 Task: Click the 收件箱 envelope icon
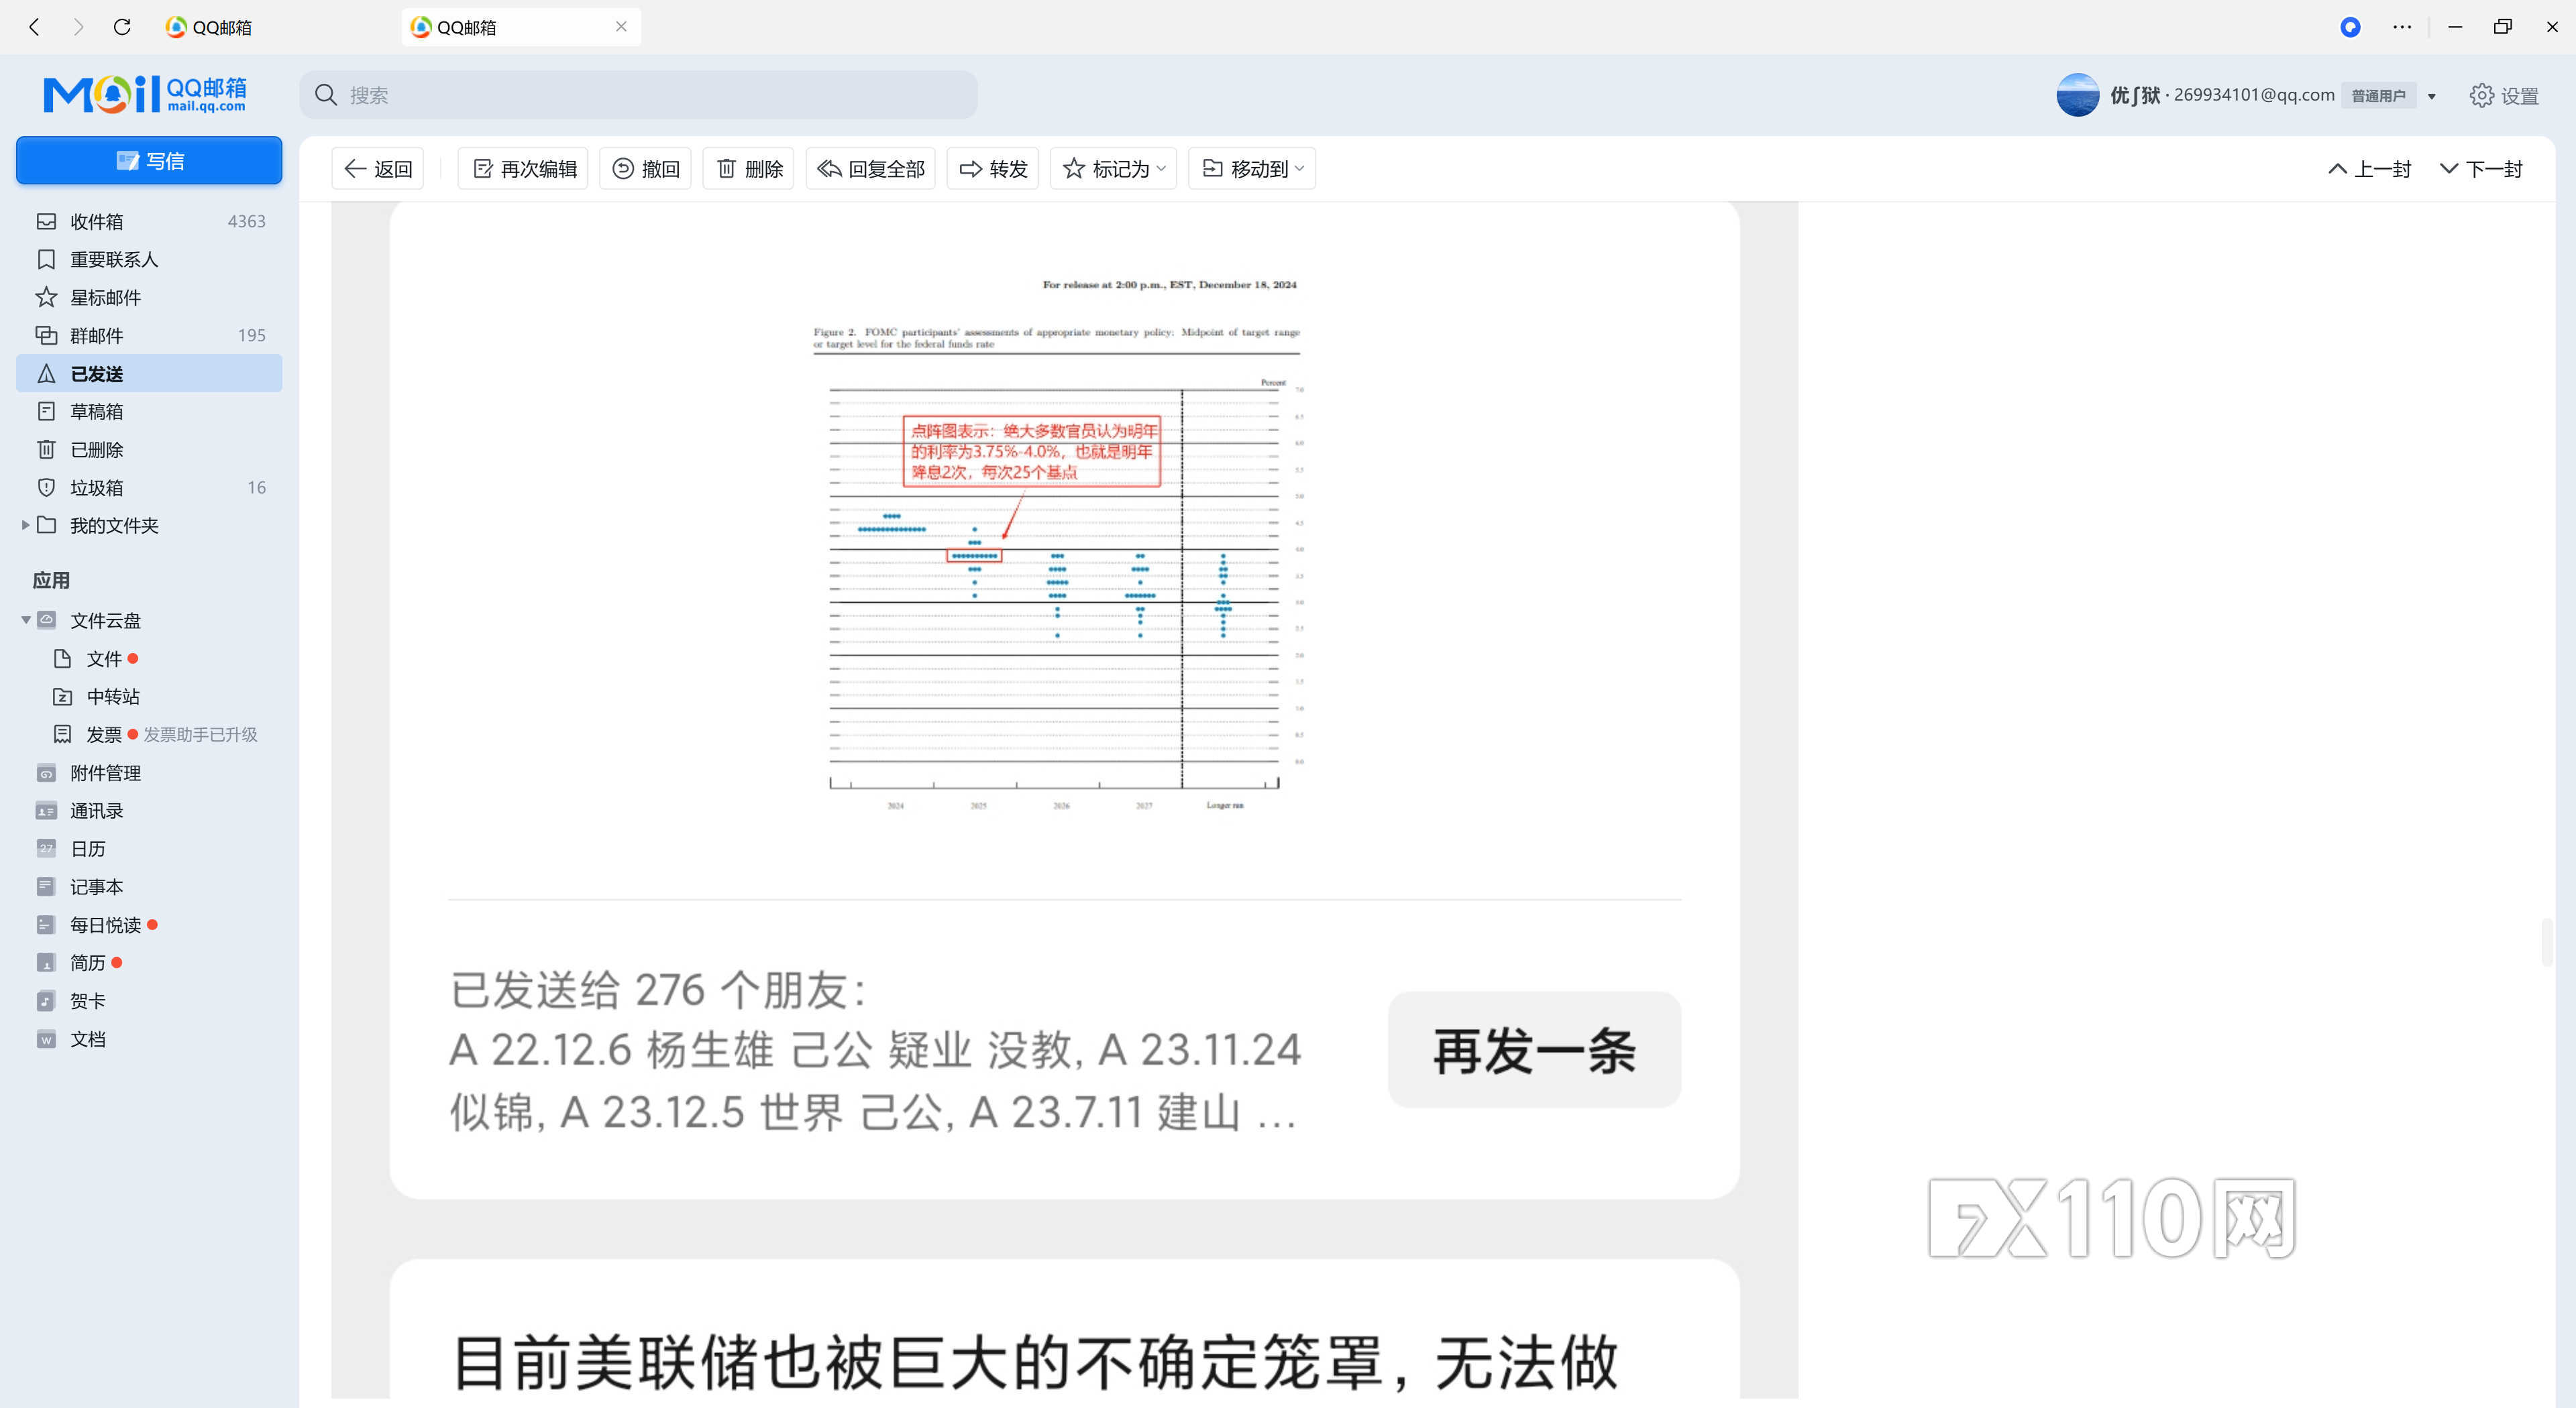click(x=46, y=221)
